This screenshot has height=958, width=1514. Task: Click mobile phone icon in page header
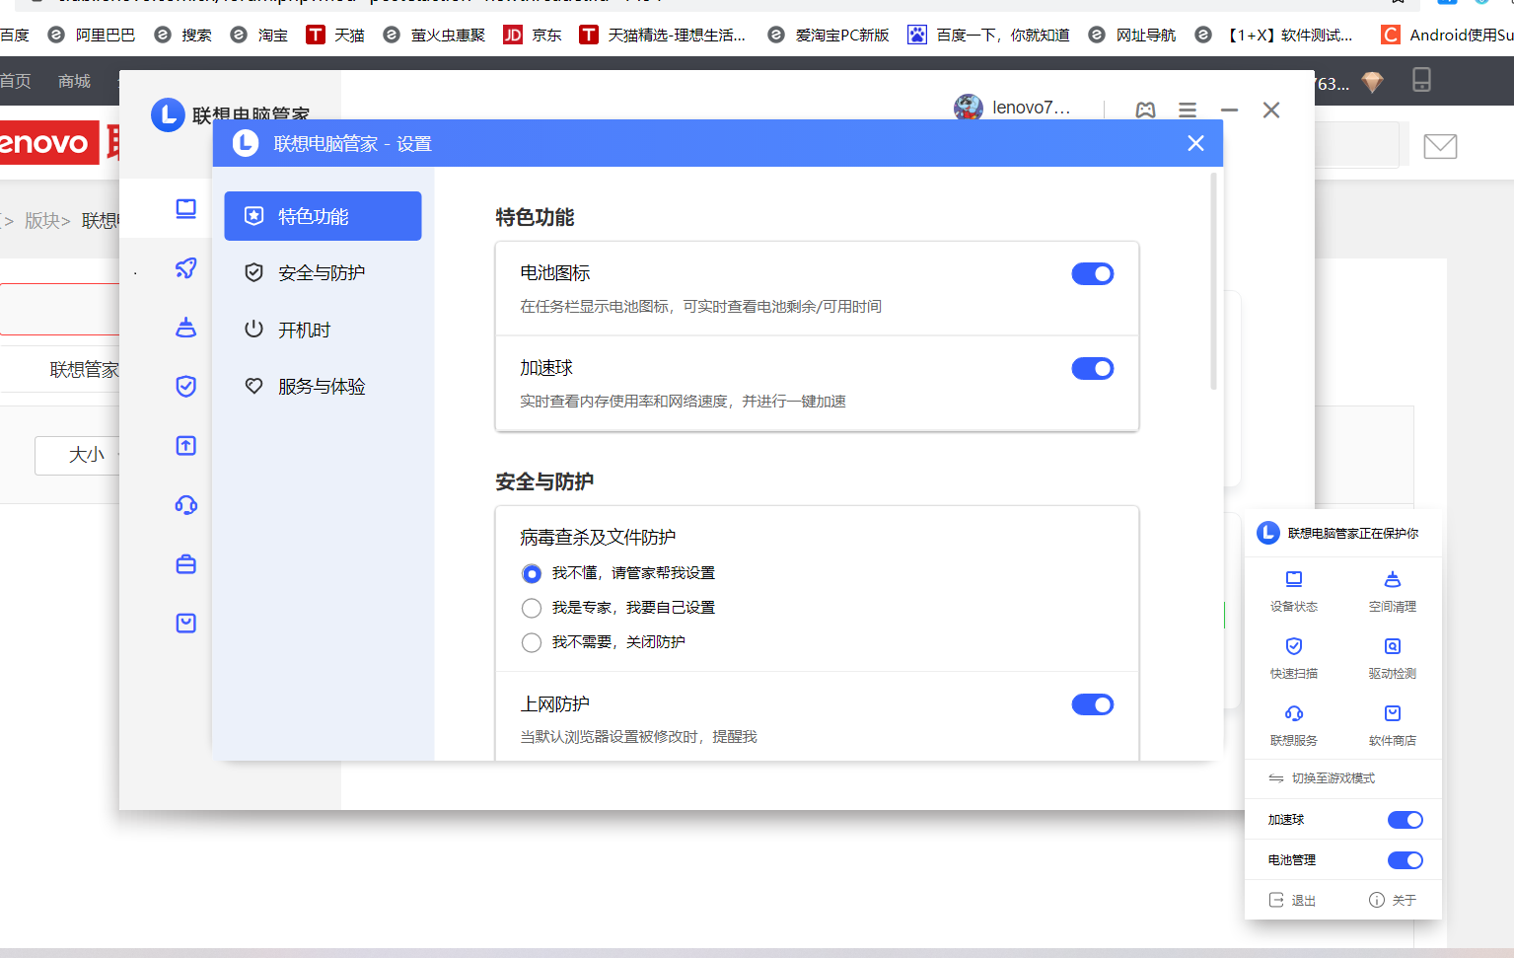click(x=1421, y=80)
